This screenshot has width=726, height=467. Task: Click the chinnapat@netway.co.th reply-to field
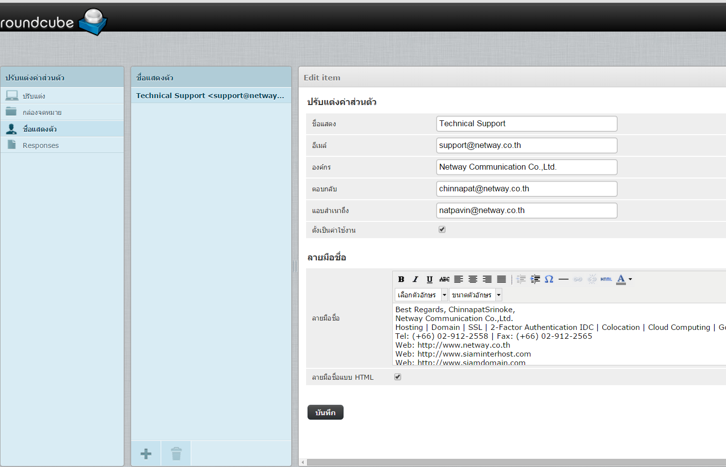[x=526, y=189]
